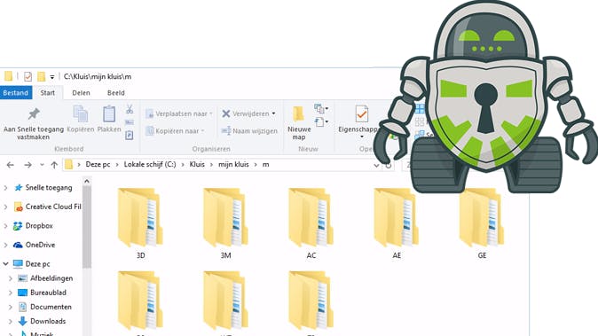This screenshot has height=336, width=598.
Task: Select the AC folder
Action: [311, 223]
